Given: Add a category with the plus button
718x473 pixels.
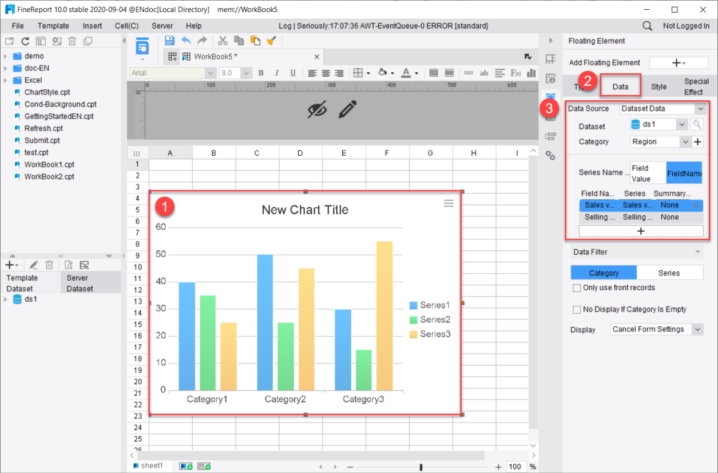Looking at the screenshot, I should click(698, 142).
